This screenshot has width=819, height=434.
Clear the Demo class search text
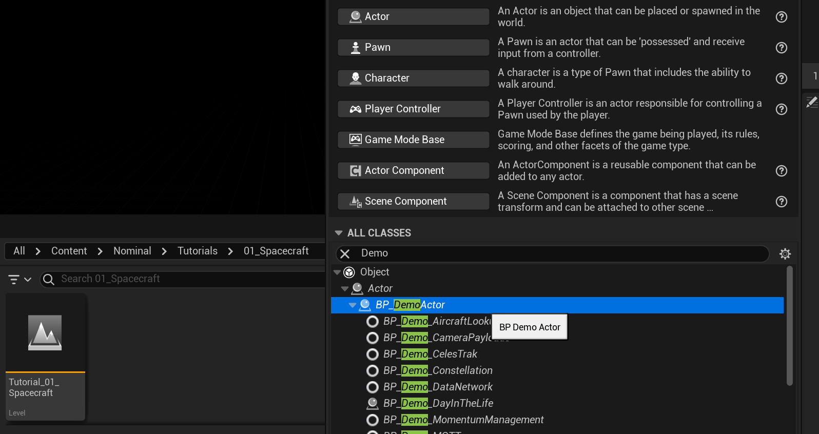[x=345, y=253]
